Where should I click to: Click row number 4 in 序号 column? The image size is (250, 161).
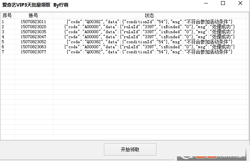click(x=3, y=37)
